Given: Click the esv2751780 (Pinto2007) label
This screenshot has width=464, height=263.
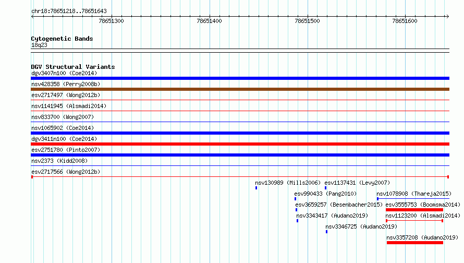Looking at the screenshot, I should point(66,150).
